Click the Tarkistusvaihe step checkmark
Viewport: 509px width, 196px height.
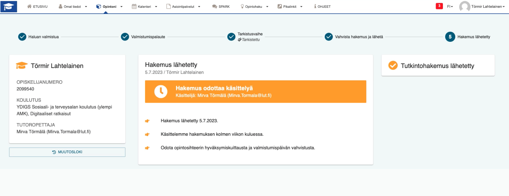pyautogui.click(x=231, y=37)
